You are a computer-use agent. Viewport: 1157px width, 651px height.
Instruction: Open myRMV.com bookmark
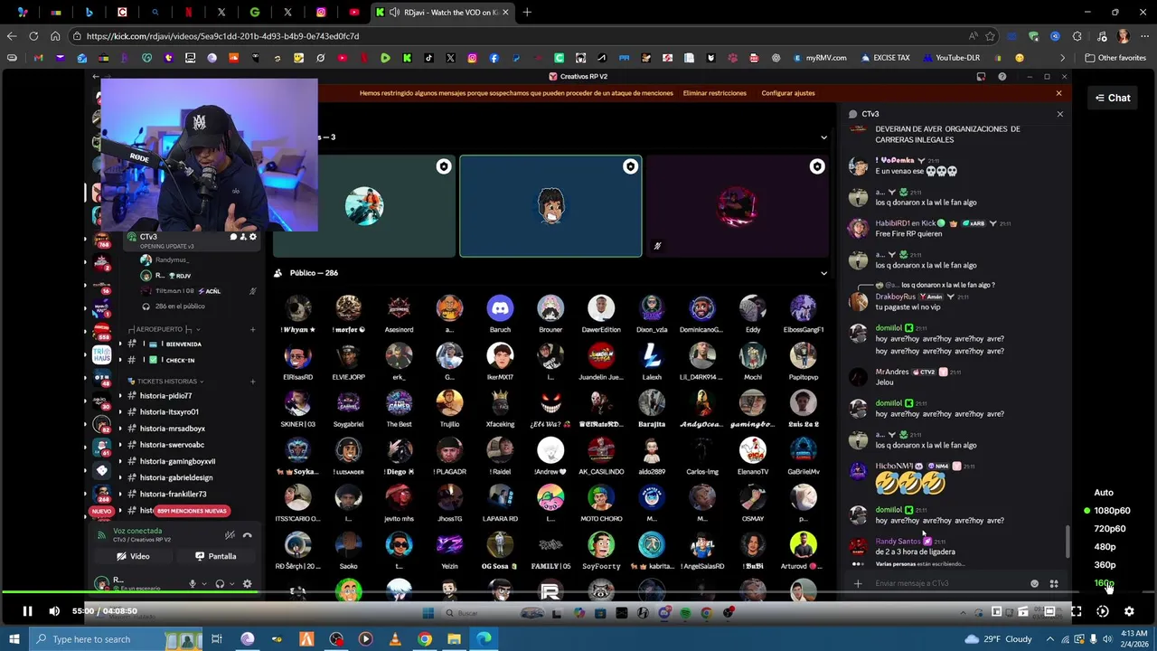pos(820,58)
